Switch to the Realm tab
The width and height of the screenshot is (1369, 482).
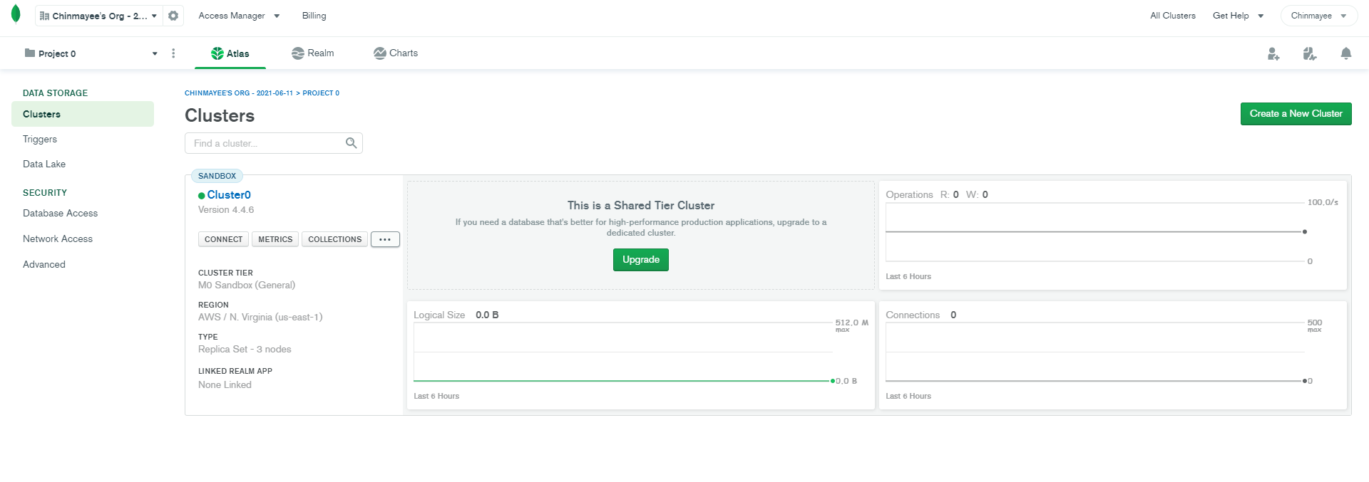[x=313, y=53]
